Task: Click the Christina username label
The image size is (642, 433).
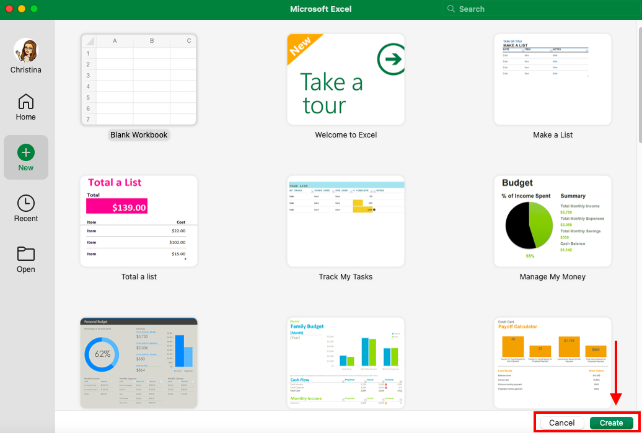Action: pos(26,70)
